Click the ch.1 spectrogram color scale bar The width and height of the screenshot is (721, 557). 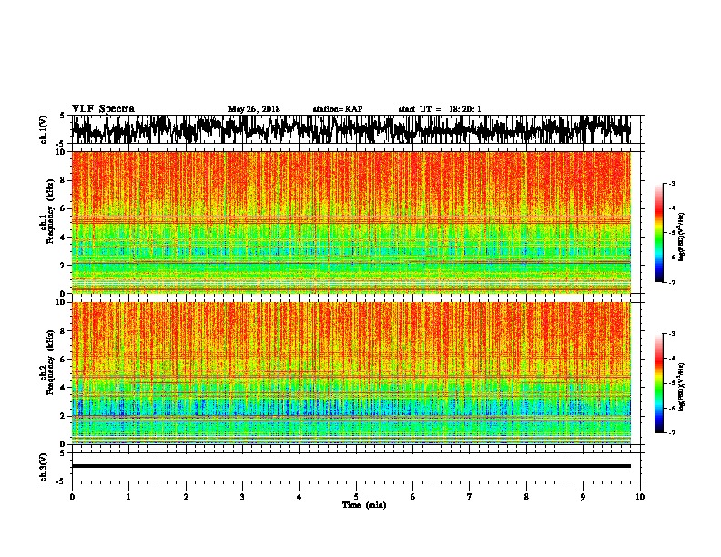click(x=658, y=233)
